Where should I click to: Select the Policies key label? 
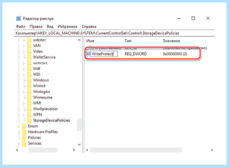[34, 138]
